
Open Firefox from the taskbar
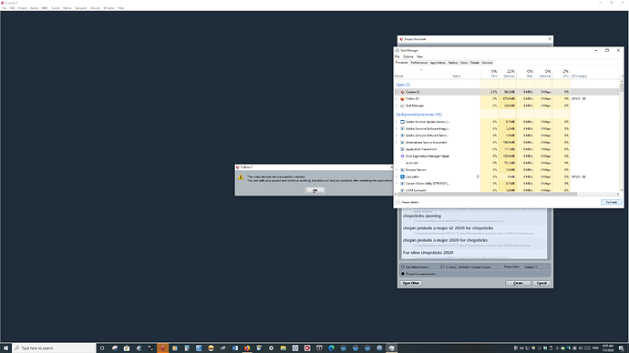tap(247, 348)
